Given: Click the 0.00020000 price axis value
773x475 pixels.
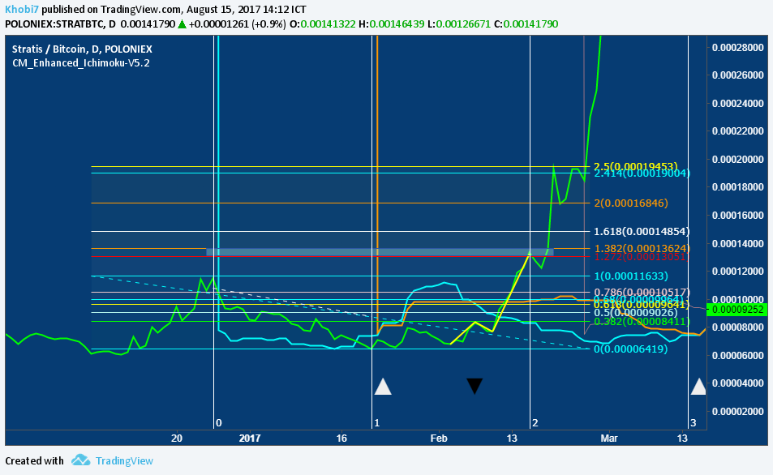Looking at the screenshot, I should [737, 159].
